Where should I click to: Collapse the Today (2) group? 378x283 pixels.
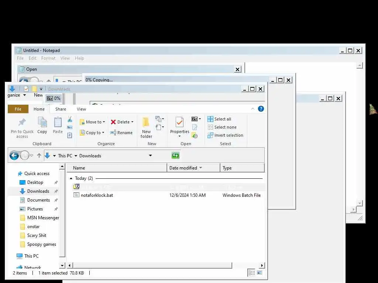pyautogui.click(x=71, y=178)
